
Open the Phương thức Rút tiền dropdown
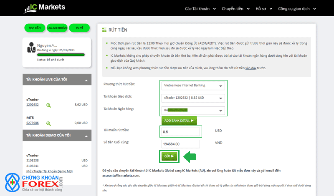[x=193, y=86]
